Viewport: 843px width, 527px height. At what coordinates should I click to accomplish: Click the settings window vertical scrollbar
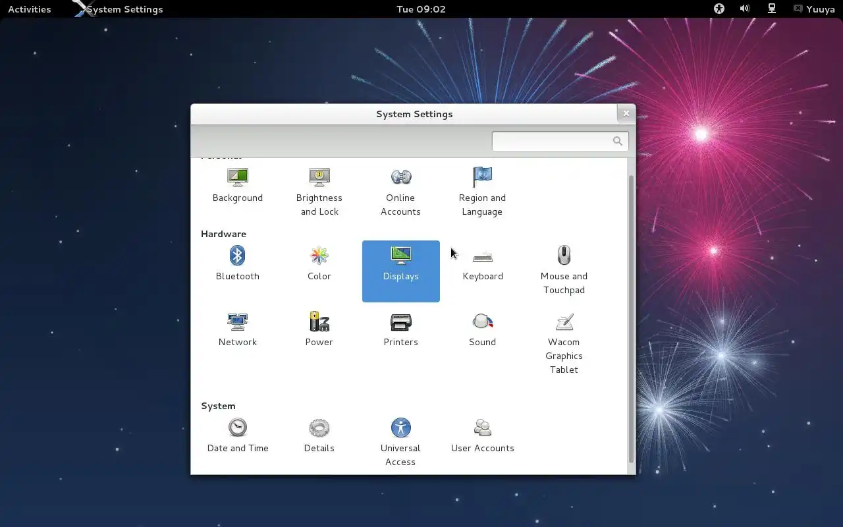[x=631, y=319]
